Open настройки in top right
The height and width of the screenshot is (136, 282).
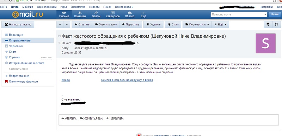[x=266, y=7]
